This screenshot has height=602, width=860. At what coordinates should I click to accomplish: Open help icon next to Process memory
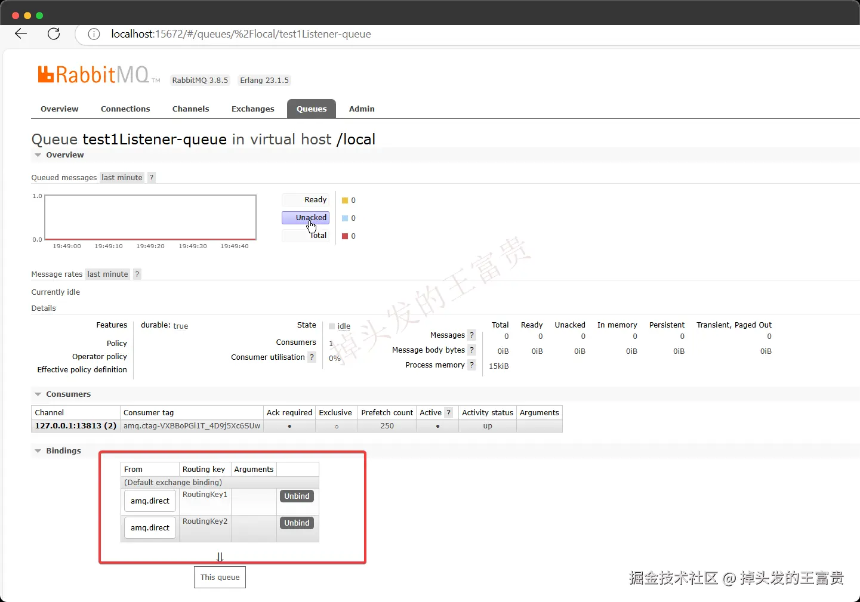click(471, 365)
